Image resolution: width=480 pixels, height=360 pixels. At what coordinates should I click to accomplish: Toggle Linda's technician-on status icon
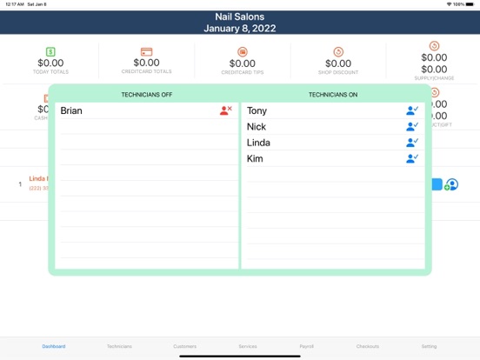click(x=412, y=143)
